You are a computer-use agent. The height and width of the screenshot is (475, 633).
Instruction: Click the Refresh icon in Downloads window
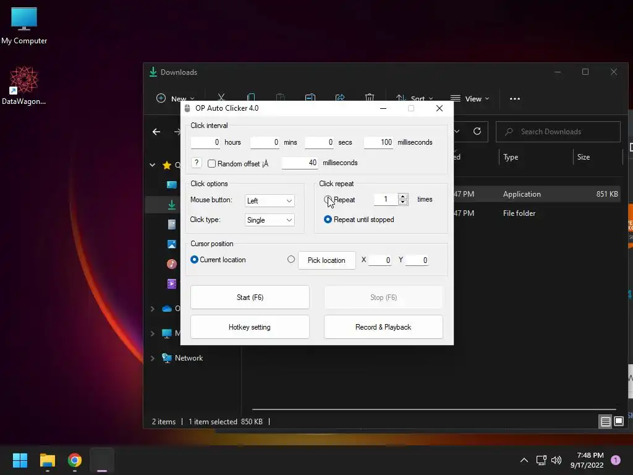477,131
